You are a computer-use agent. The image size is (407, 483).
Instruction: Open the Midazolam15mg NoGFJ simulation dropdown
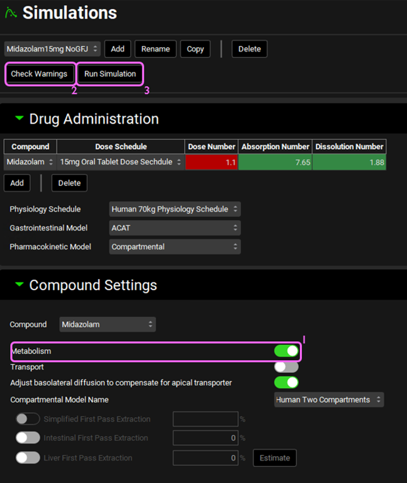tap(53, 49)
